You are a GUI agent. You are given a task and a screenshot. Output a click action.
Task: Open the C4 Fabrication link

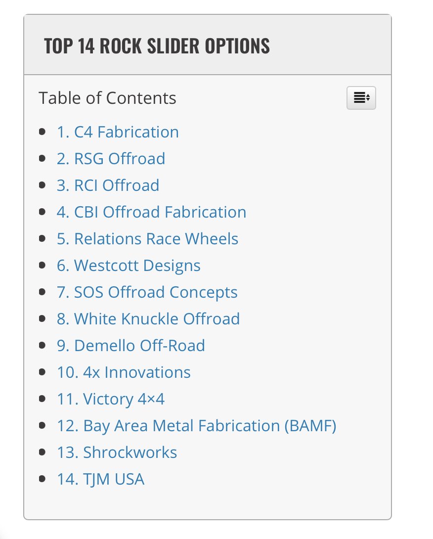[x=118, y=132]
